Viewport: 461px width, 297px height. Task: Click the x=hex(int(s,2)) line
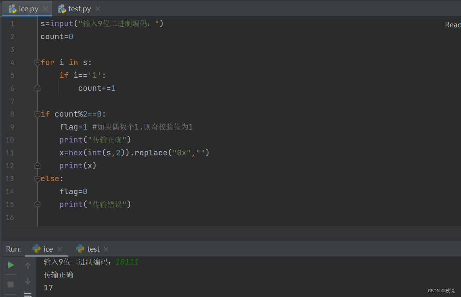pyautogui.click(x=134, y=153)
